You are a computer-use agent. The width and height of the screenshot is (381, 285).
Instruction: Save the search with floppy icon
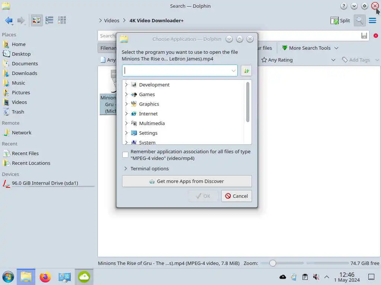point(364,36)
